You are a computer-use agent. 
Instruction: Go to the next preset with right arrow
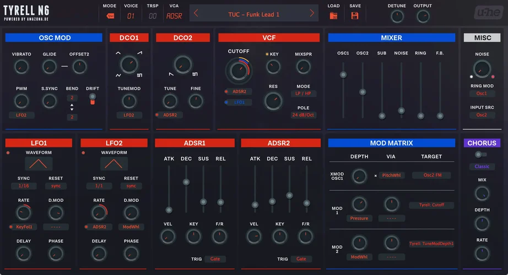coord(312,14)
